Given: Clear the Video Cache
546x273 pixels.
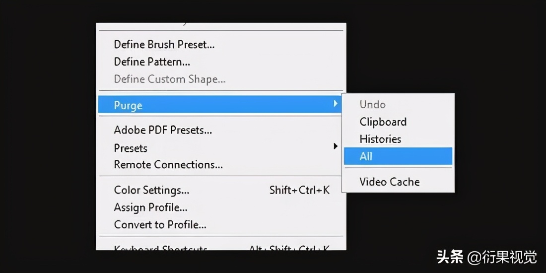Looking at the screenshot, I should click(389, 182).
